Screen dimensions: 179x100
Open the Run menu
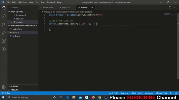click(43, 2)
